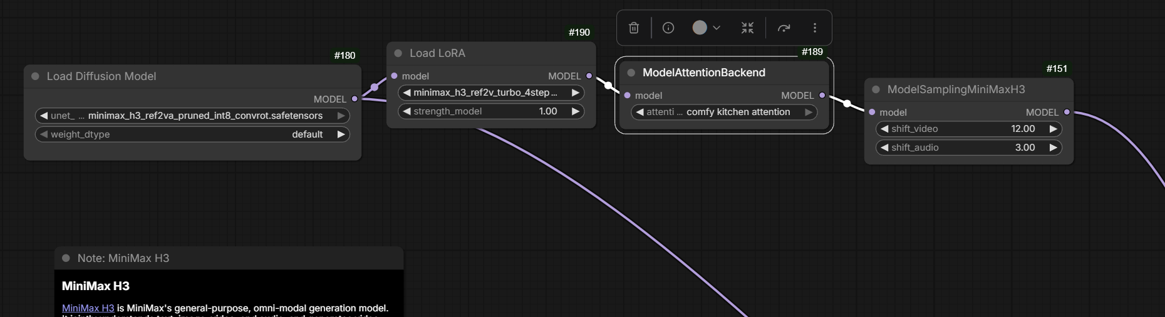Select next LoRA file with right arrow
This screenshot has width=1165, height=317.
(576, 93)
